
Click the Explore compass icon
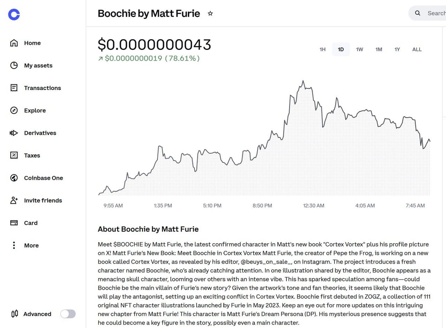(14, 110)
